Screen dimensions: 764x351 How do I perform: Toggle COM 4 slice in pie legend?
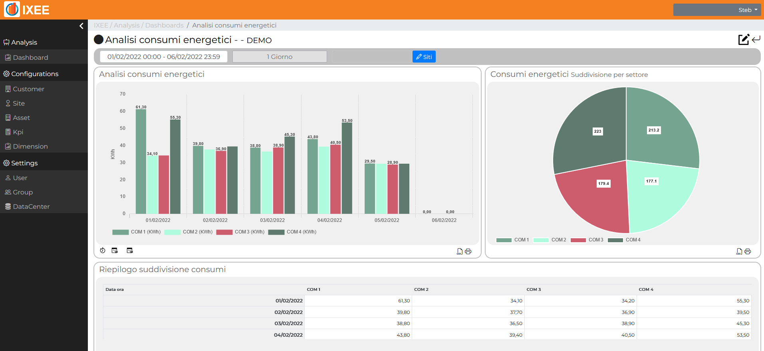click(624, 240)
